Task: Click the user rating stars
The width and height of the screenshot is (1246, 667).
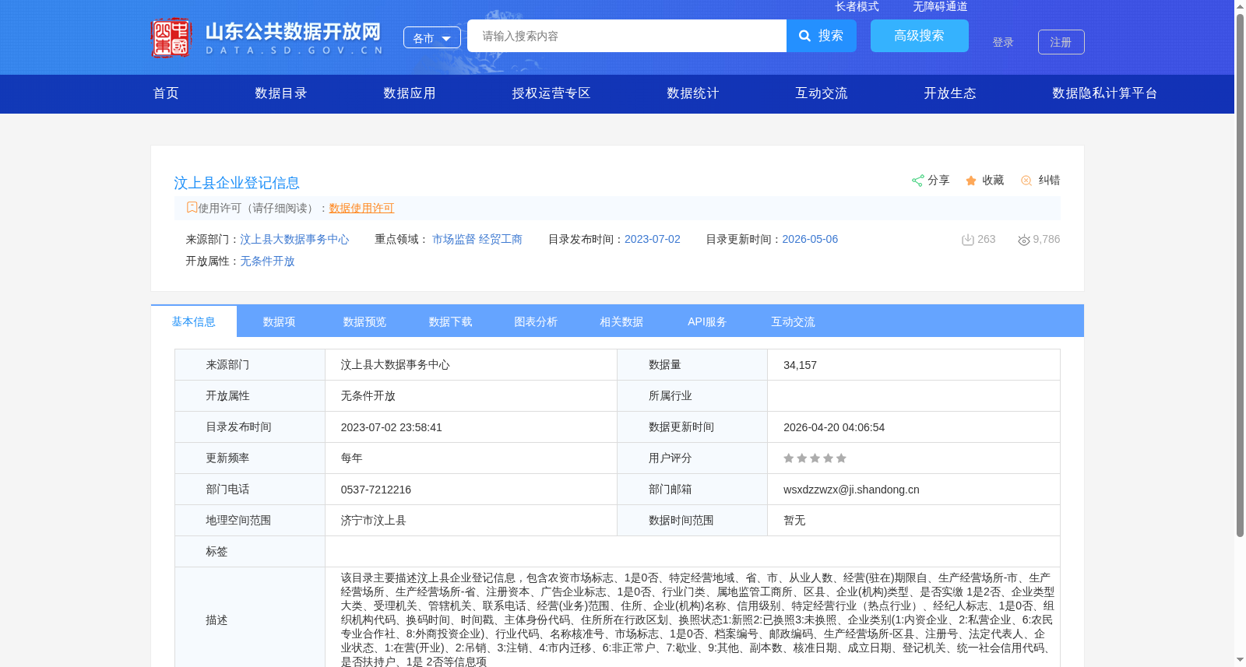Action: [815, 458]
